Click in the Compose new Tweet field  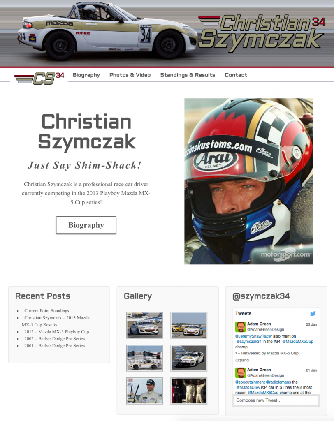pos(276,400)
